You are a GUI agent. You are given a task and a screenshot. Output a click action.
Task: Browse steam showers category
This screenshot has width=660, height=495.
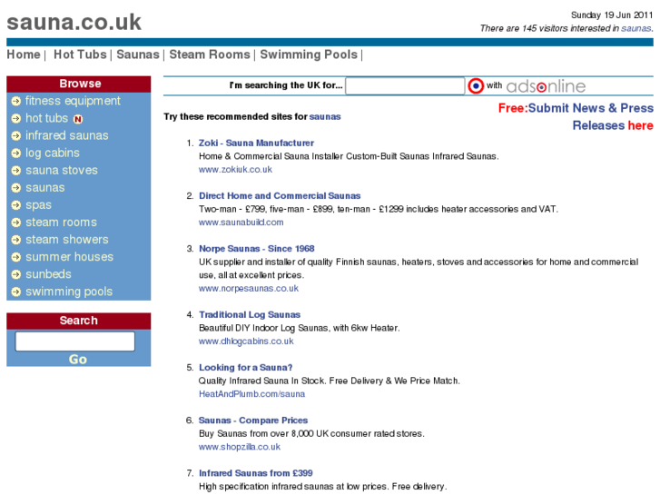tap(67, 240)
